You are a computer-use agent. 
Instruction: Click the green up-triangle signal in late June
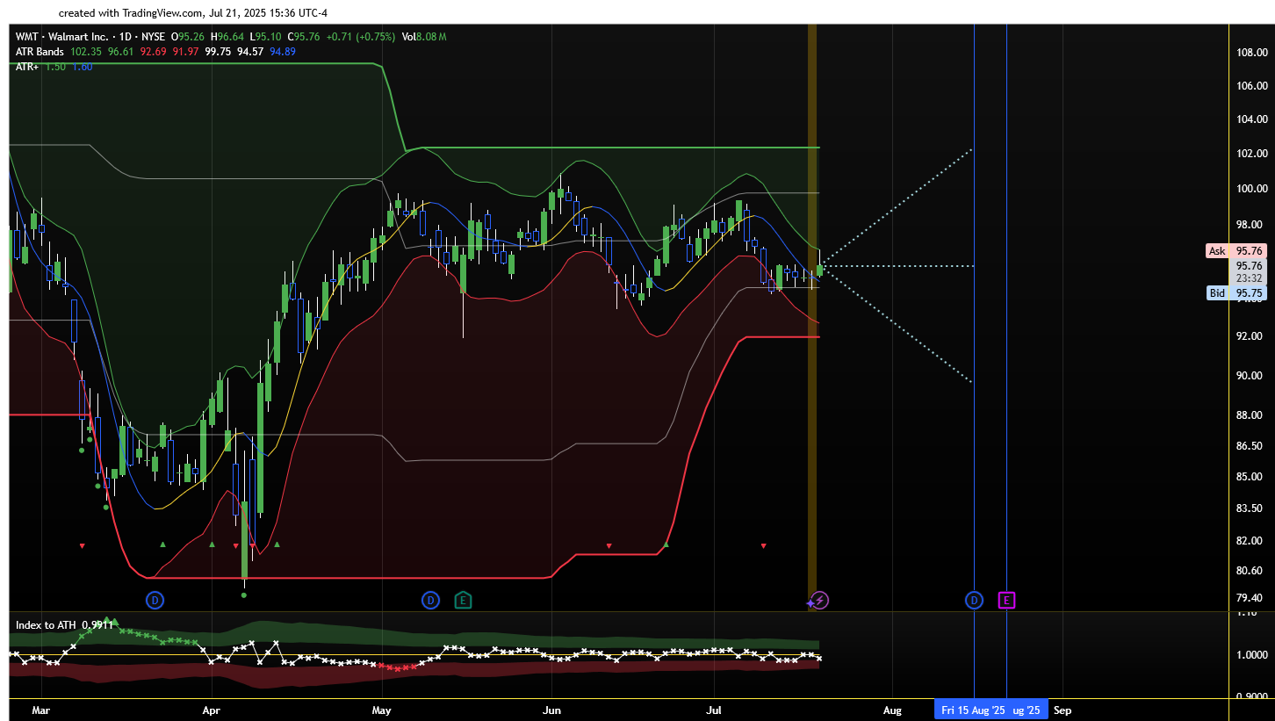[666, 544]
